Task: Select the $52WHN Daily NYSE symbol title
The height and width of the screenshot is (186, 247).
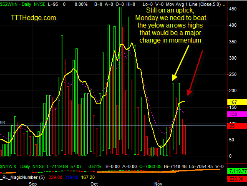Action: click(x=23, y=4)
